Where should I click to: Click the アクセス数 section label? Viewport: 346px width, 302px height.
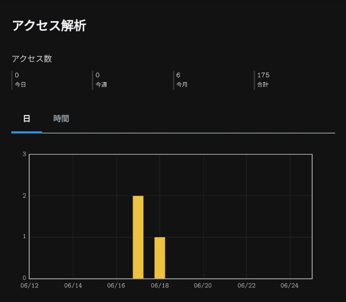point(32,59)
